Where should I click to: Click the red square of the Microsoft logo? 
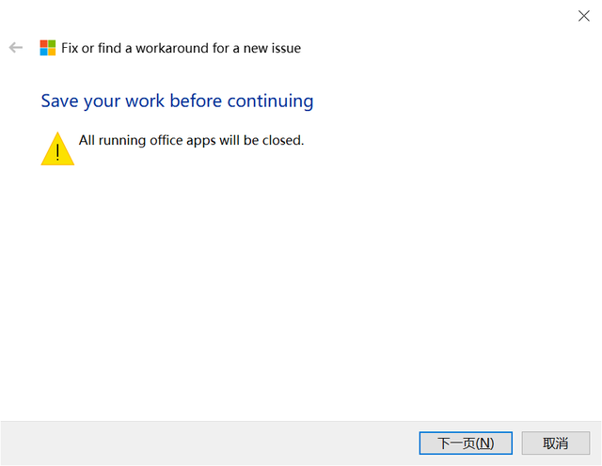pyautogui.click(x=44, y=44)
